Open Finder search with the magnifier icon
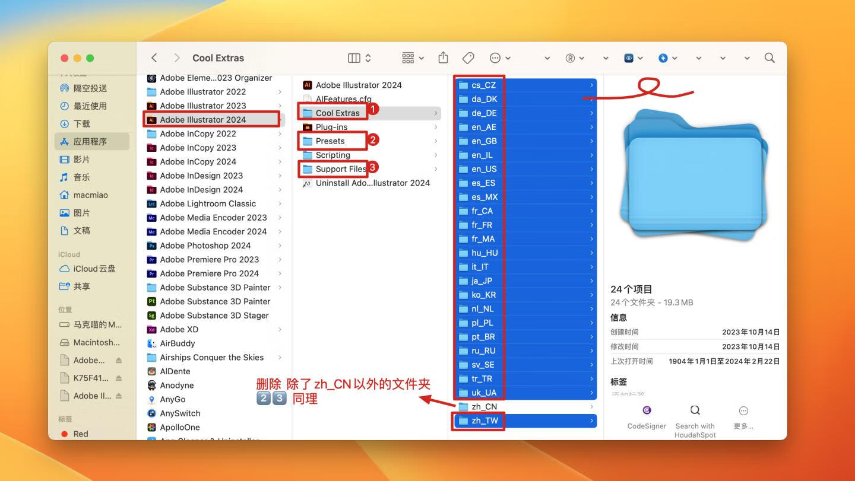855x481 pixels. 769,58
